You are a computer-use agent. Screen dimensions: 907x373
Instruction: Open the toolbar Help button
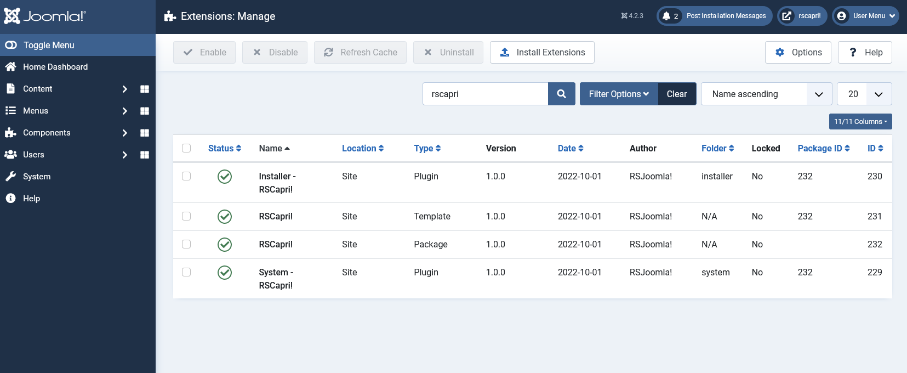[x=865, y=52]
